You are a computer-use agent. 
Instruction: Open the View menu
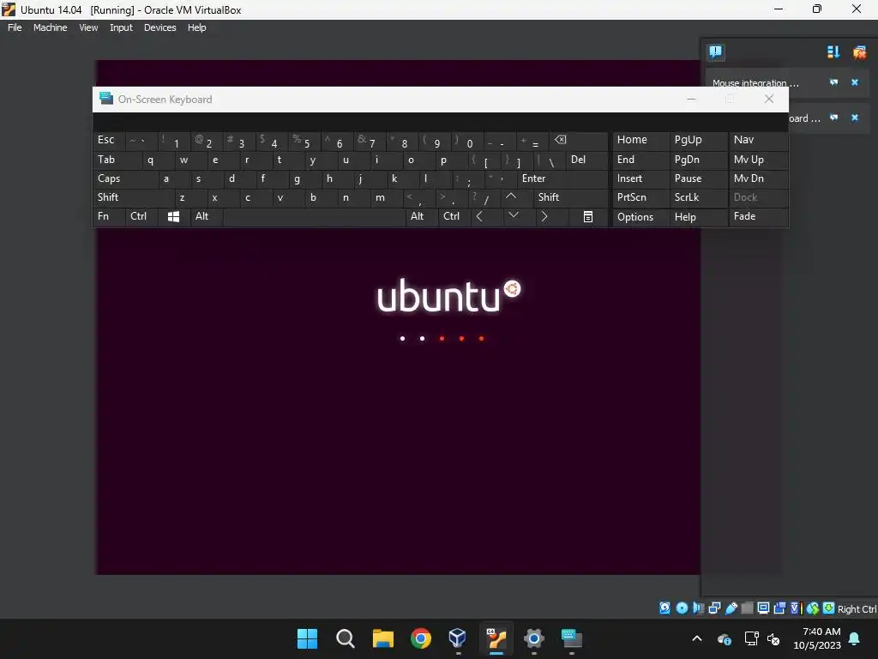pyautogui.click(x=88, y=27)
